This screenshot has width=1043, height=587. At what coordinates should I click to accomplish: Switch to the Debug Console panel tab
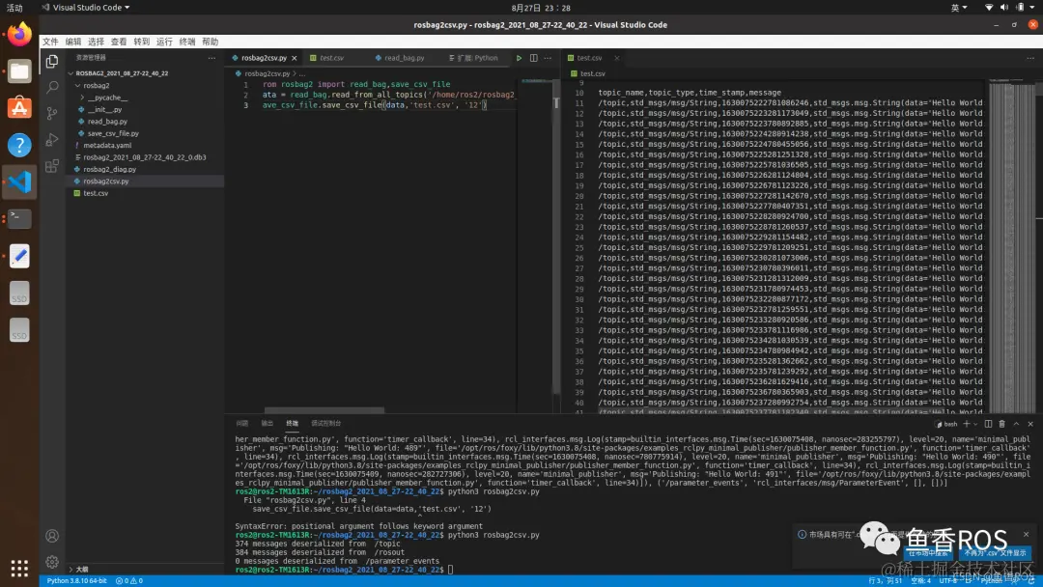point(326,424)
